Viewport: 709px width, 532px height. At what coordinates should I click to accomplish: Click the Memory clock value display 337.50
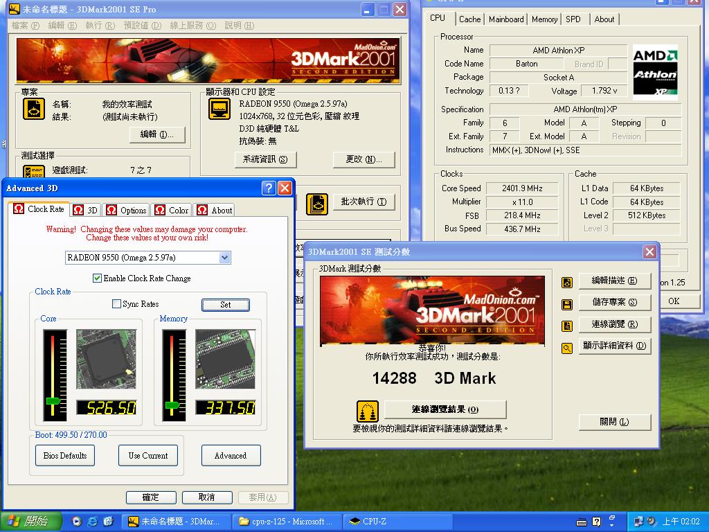[225, 408]
